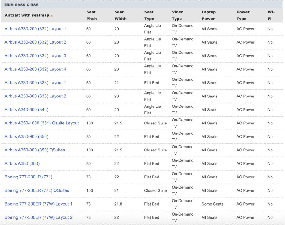The image size is (285, 225).
Task: View Airbus A330-200 (332) Layout 4
Action: tap(35, 69)
